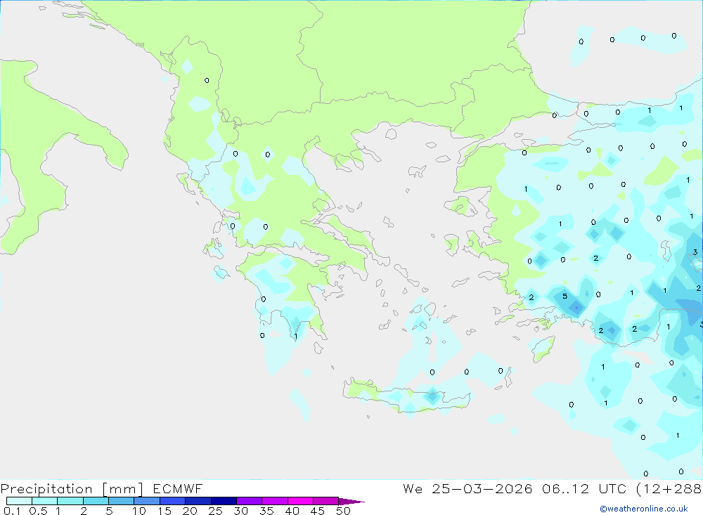Click the "We 25-03-2026" date text
Screen dimensions: 703x515
[467, 489]
